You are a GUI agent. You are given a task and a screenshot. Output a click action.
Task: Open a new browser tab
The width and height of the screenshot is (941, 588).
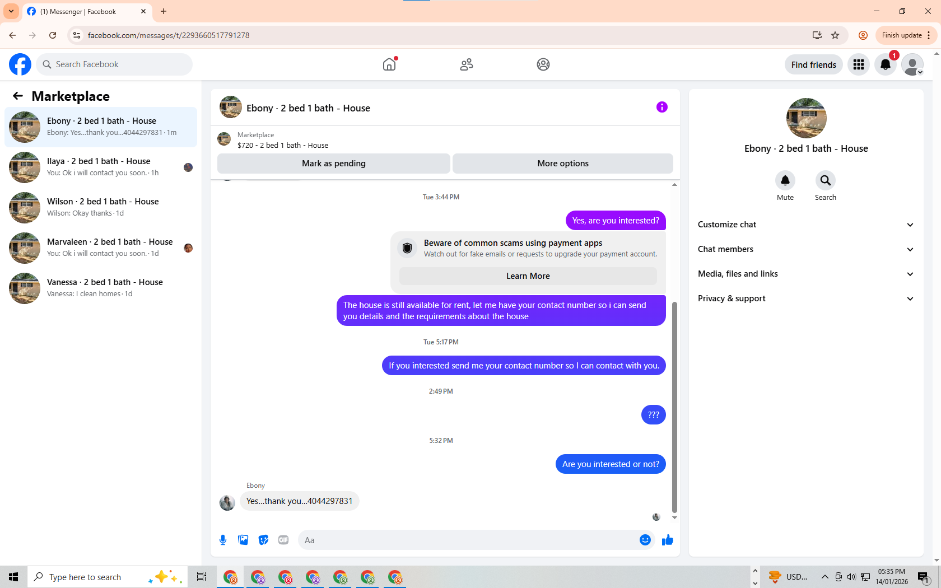click(x=164, y=11)
